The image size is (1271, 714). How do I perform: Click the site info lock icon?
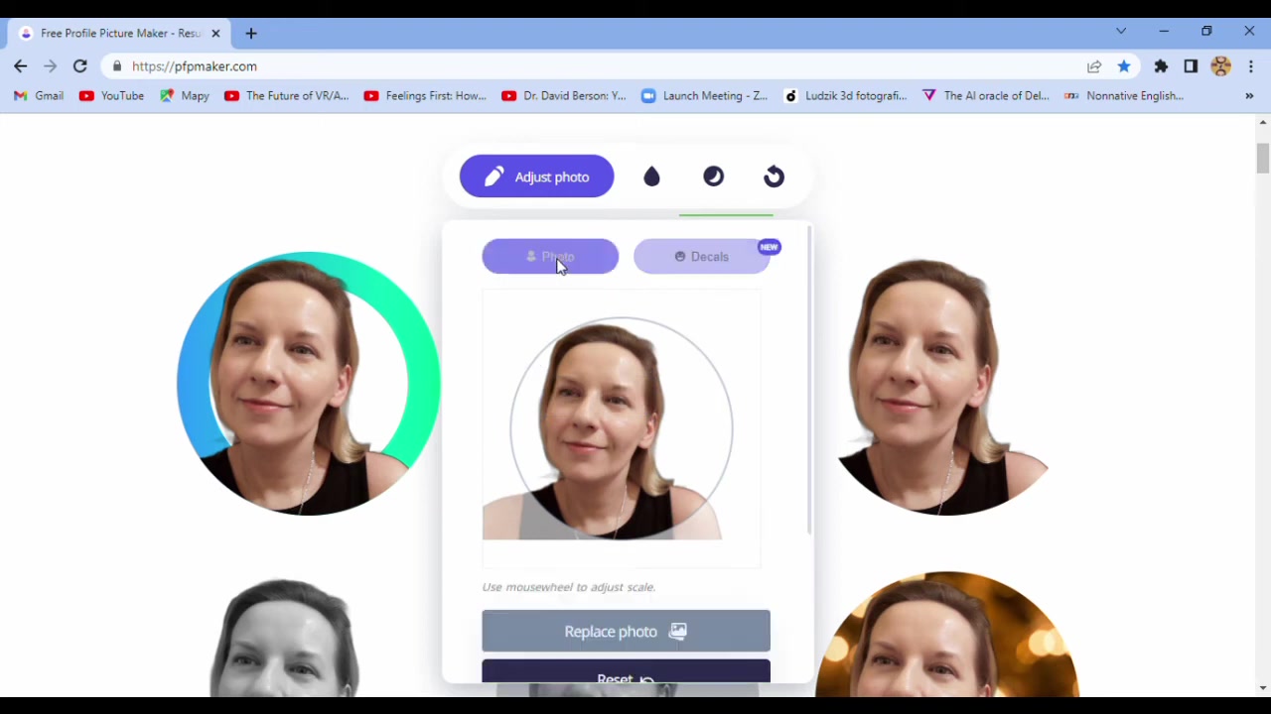tap(117, 66)
